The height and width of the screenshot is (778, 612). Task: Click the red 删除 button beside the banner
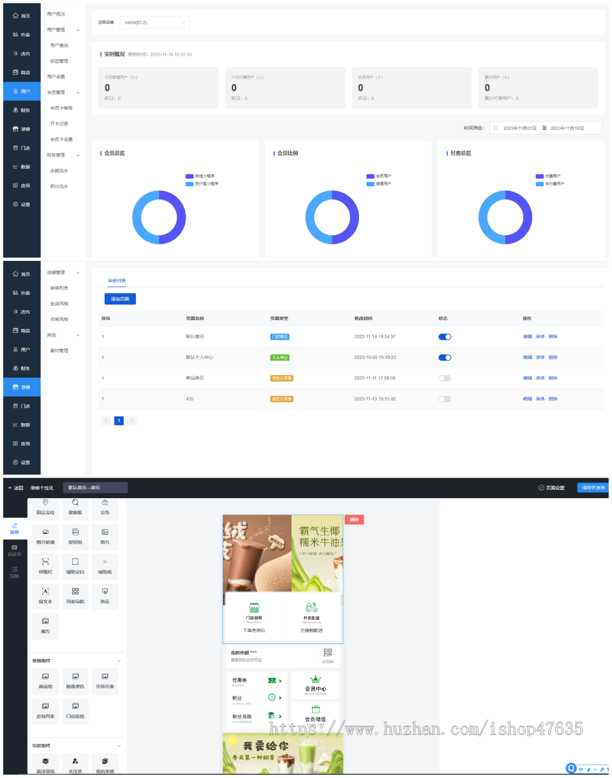[x=354, y=520]
